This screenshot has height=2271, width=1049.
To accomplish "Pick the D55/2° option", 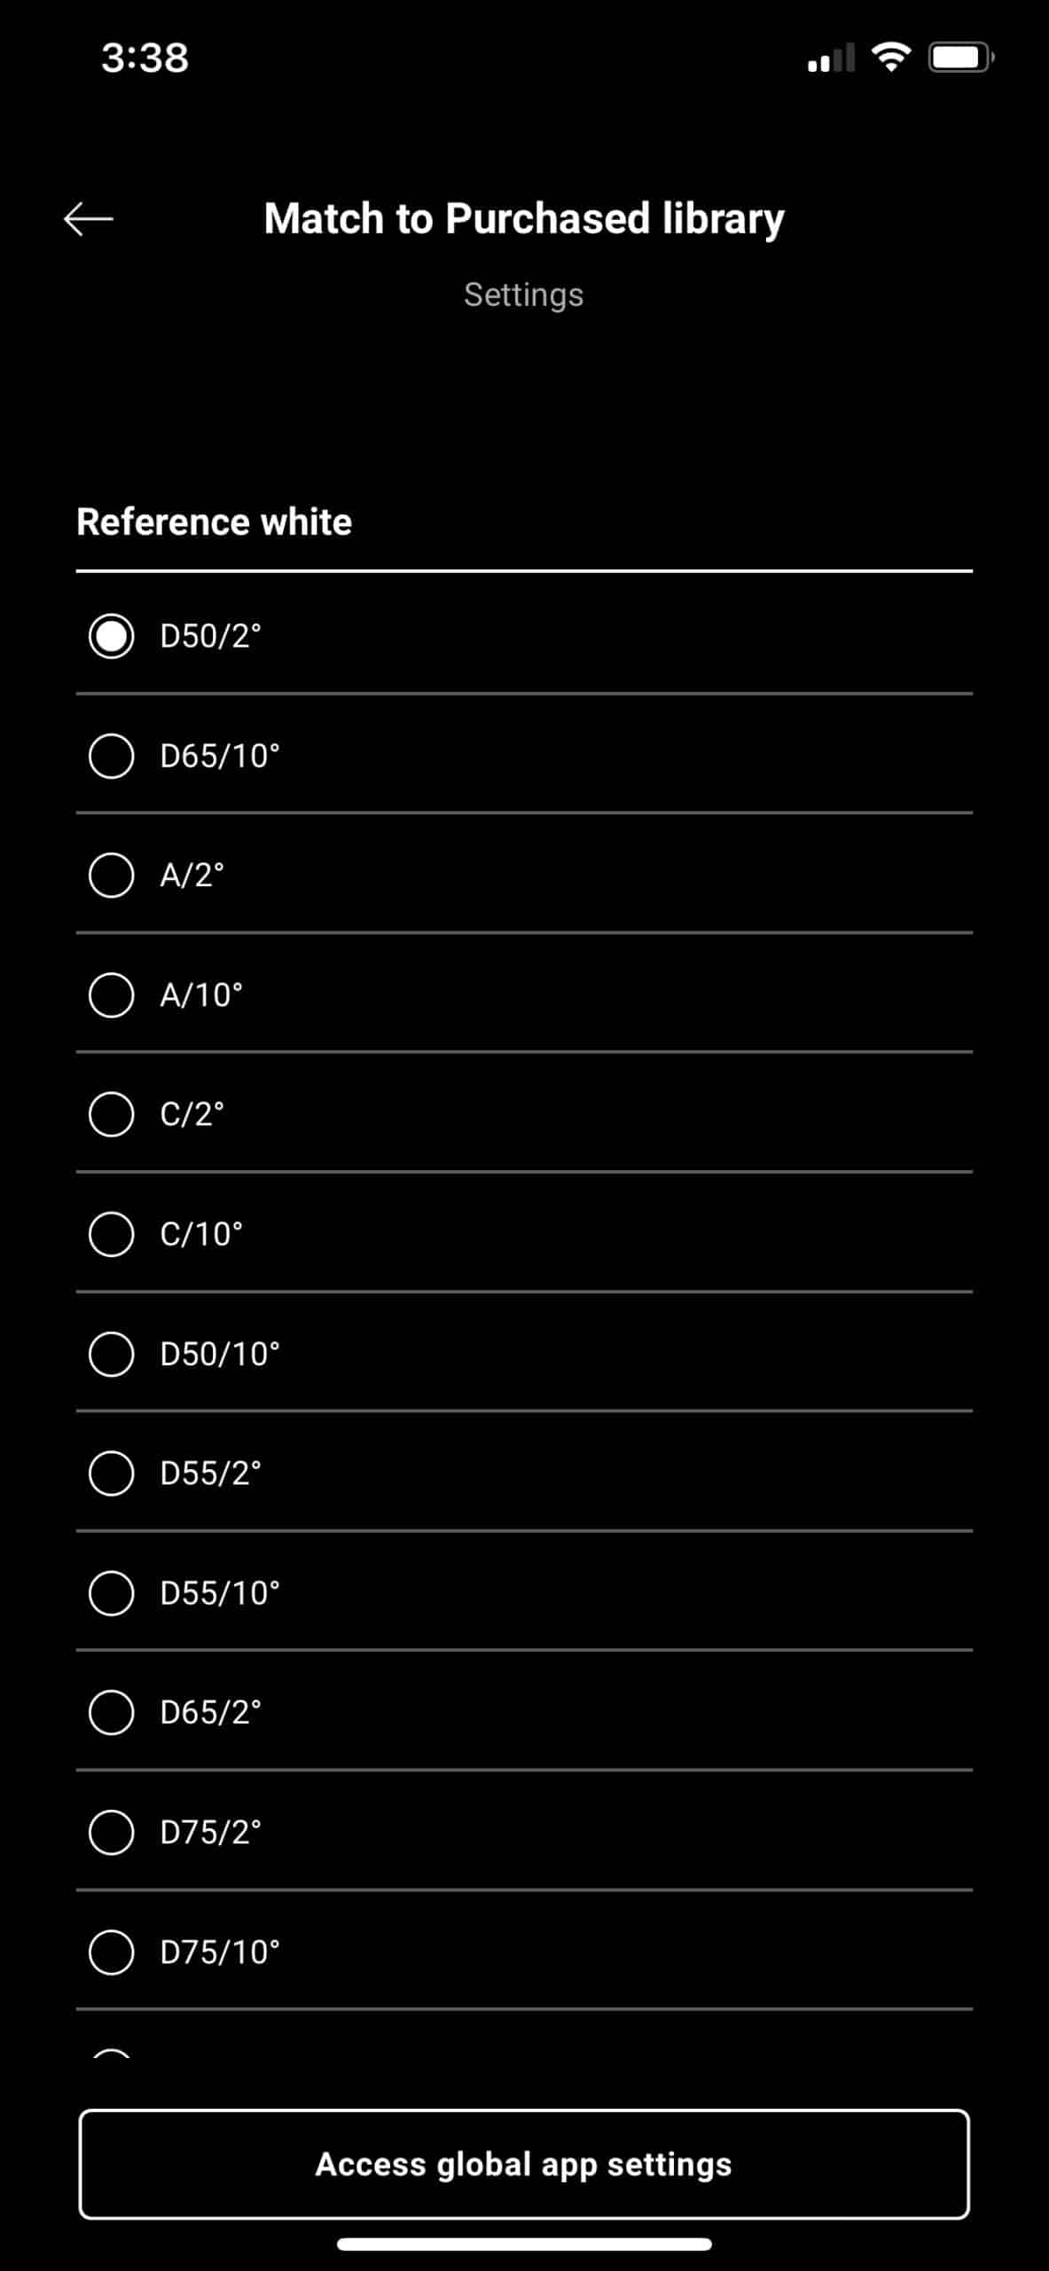I will tap(112, 1473).
